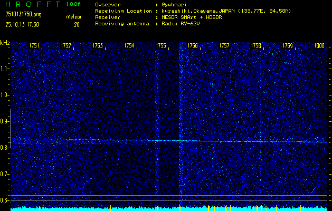
Task: Click the 1759 time marker
Action: click(x=288, y=45)
